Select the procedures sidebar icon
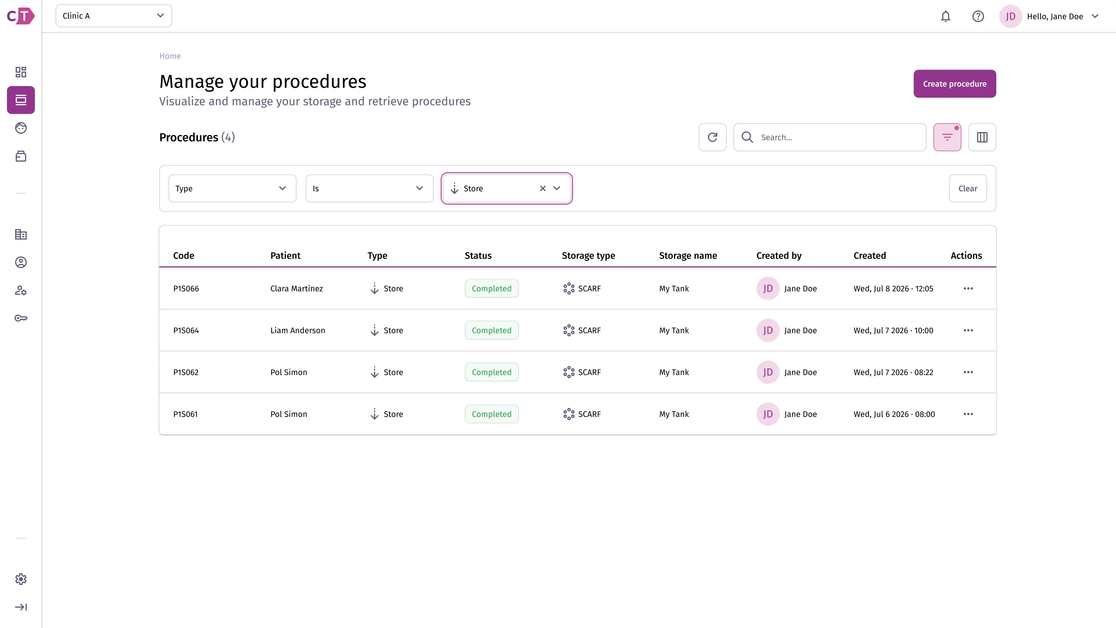 pos(21,100)
